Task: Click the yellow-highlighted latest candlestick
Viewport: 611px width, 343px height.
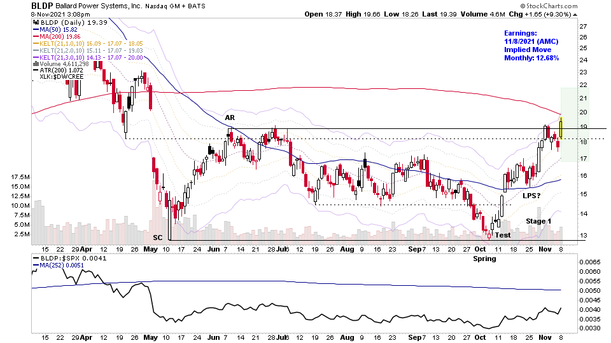Action: pos(561,128)
